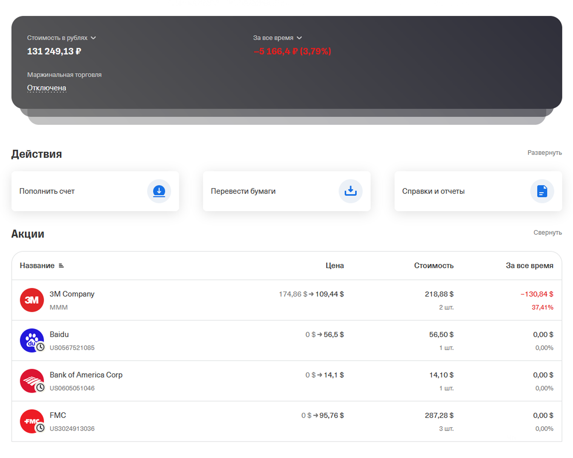Click the FMC logo
This screenshot has height=458, width=573.
coord(32,421)
